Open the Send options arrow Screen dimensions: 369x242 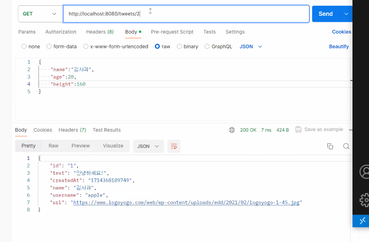pos(346,14)
